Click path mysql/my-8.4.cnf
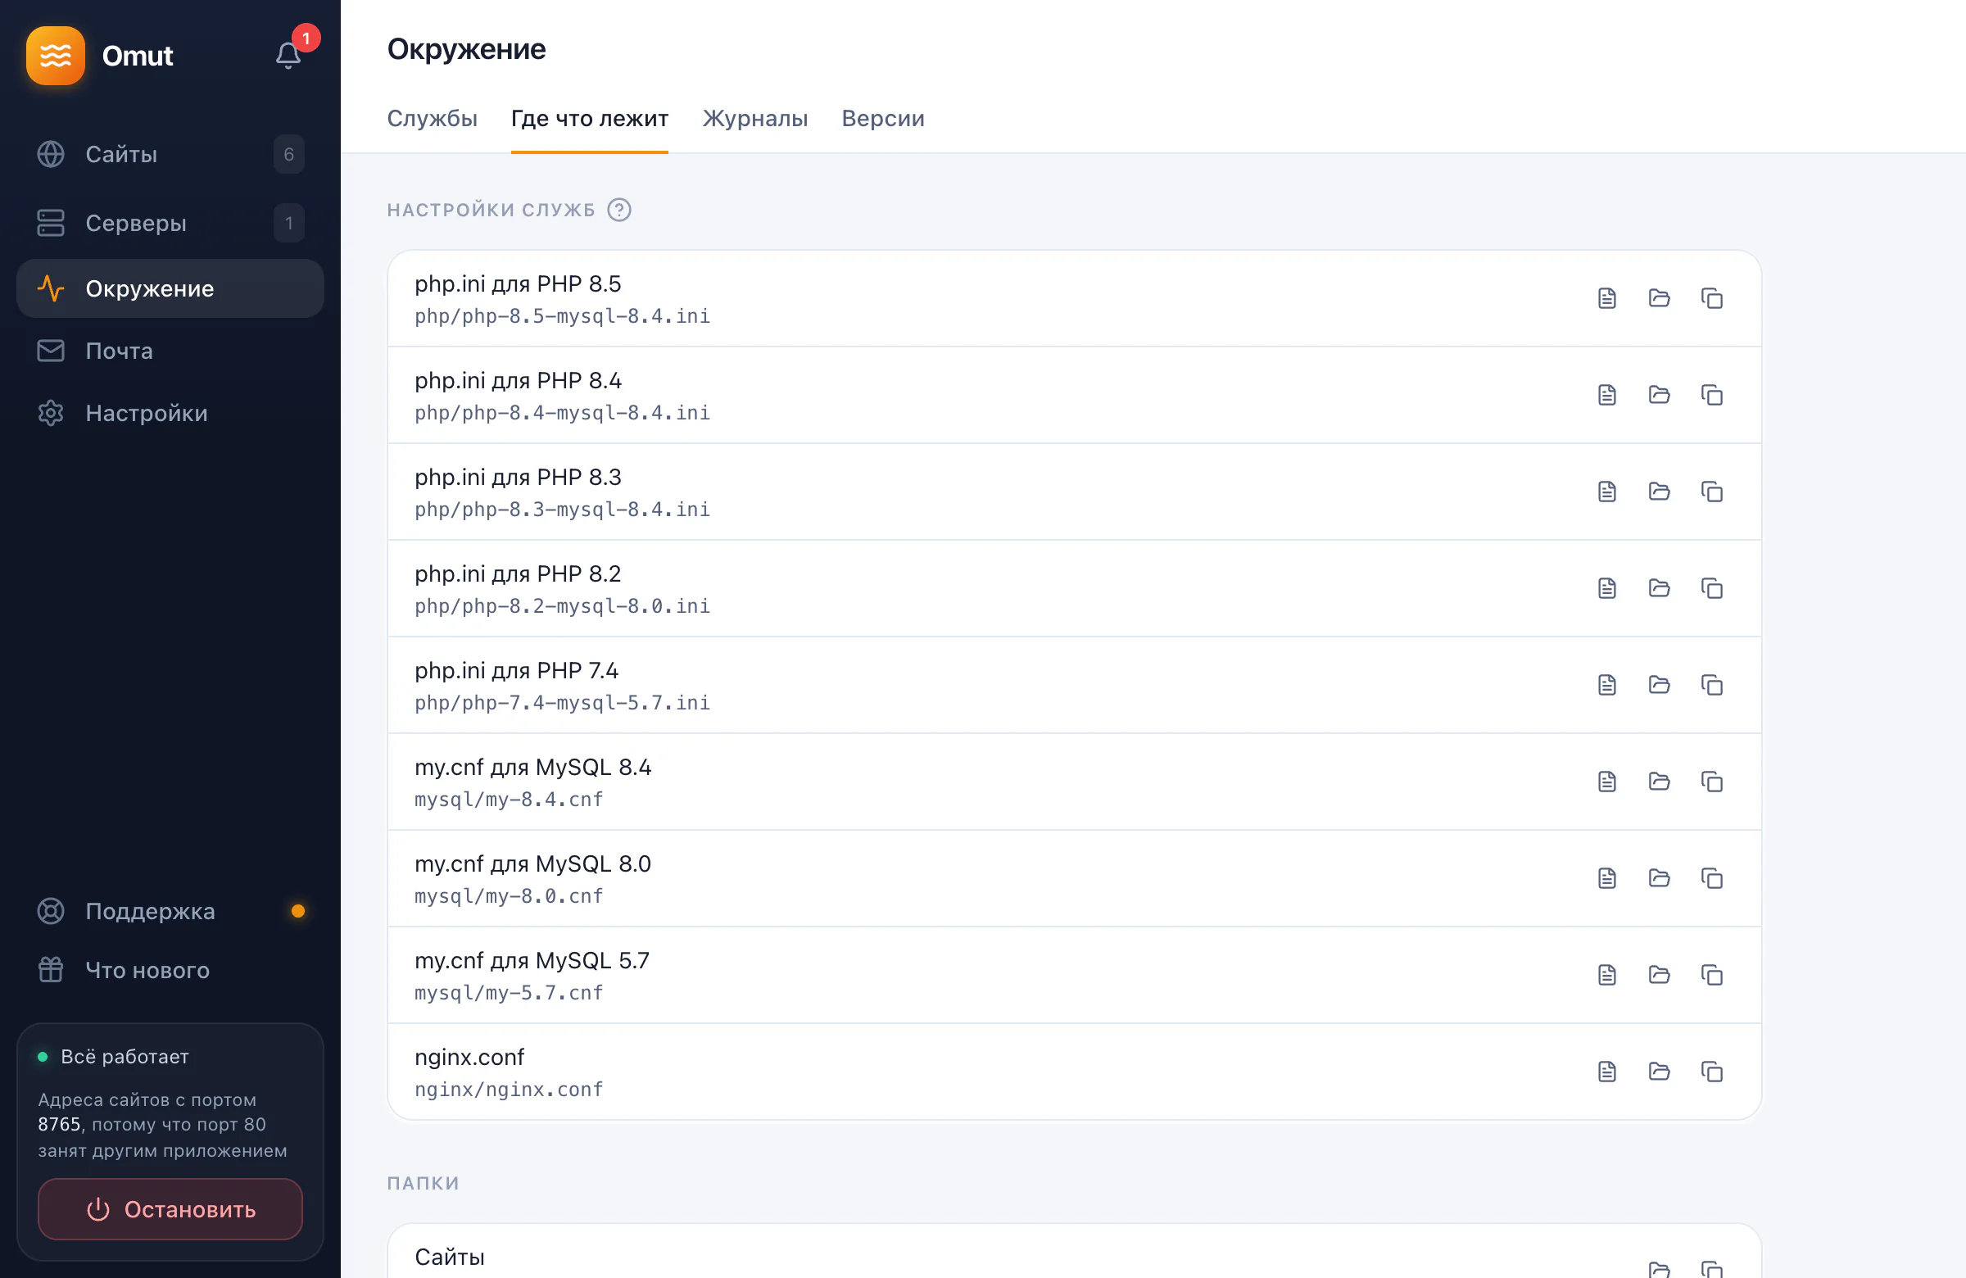 (x=509, y=800)
